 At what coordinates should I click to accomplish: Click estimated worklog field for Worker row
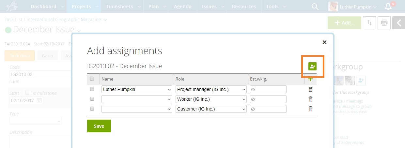coord(268,99)
